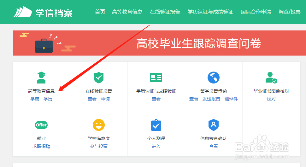This screenshot has width=306, height=167.
Task: Click 查看 under 在线验证报告 card
Action: click(x=92, y=99)
